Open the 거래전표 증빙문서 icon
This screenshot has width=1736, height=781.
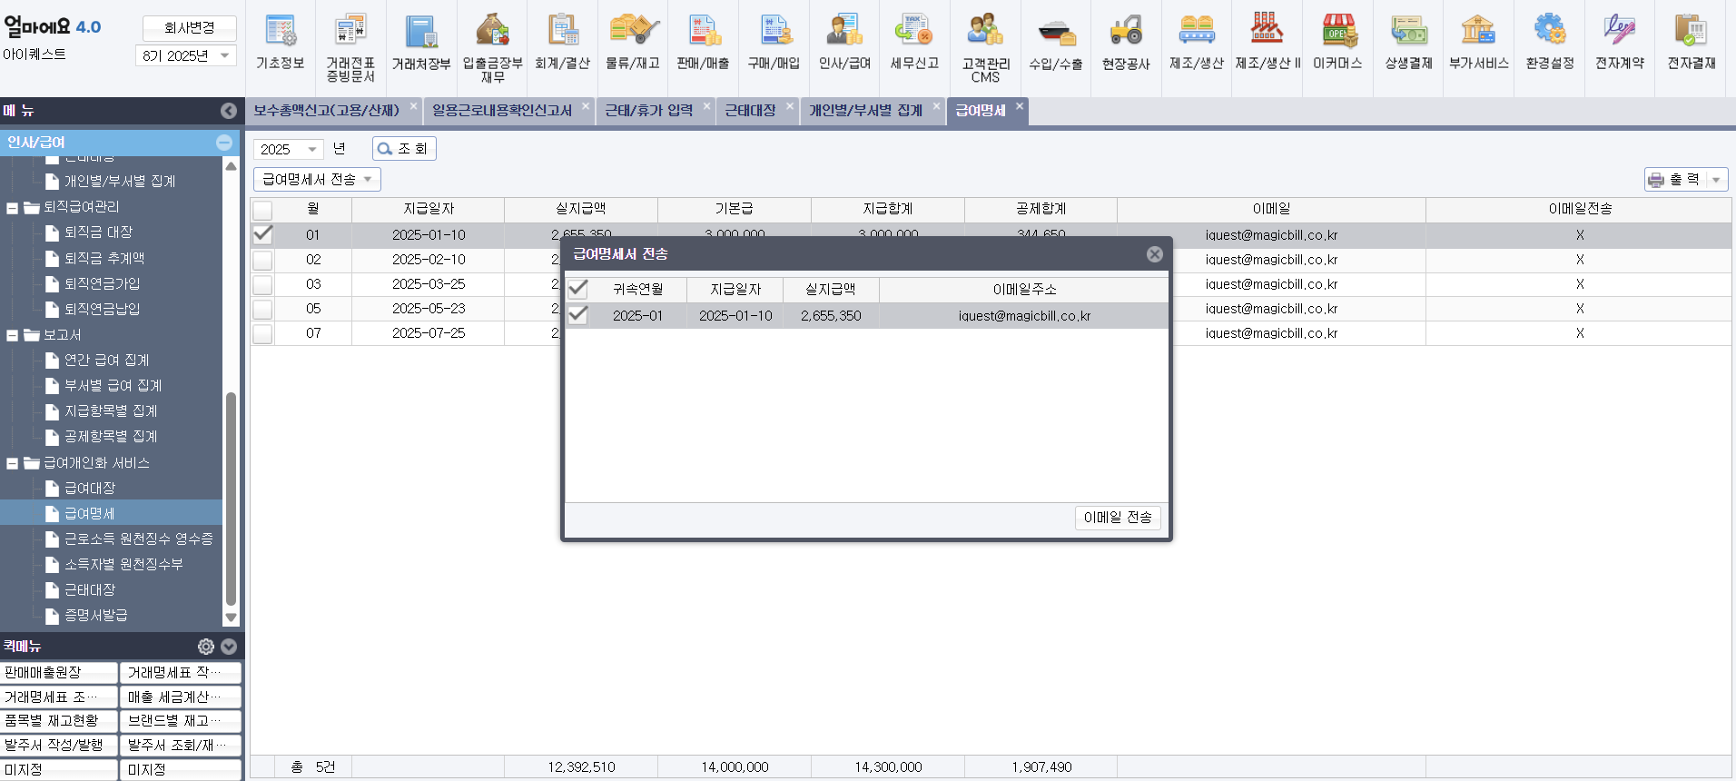click(x=350, y=47)
